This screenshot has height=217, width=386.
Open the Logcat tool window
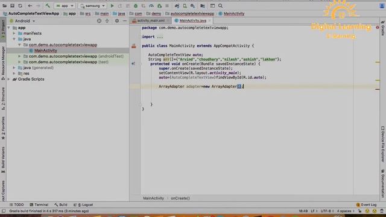(83, 205)
